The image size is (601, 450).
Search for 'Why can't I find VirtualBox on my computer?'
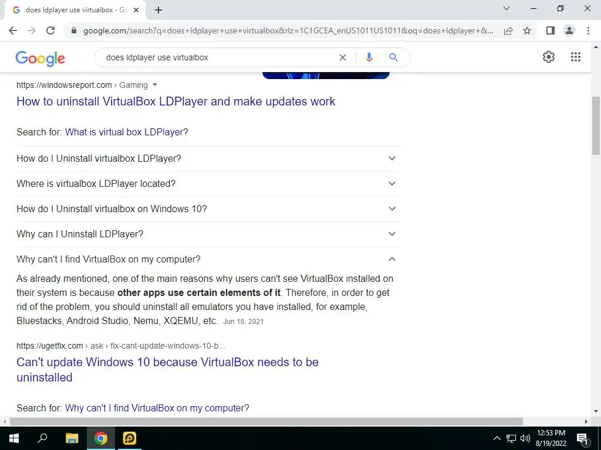pyautogui.click(x=157, y=408)
